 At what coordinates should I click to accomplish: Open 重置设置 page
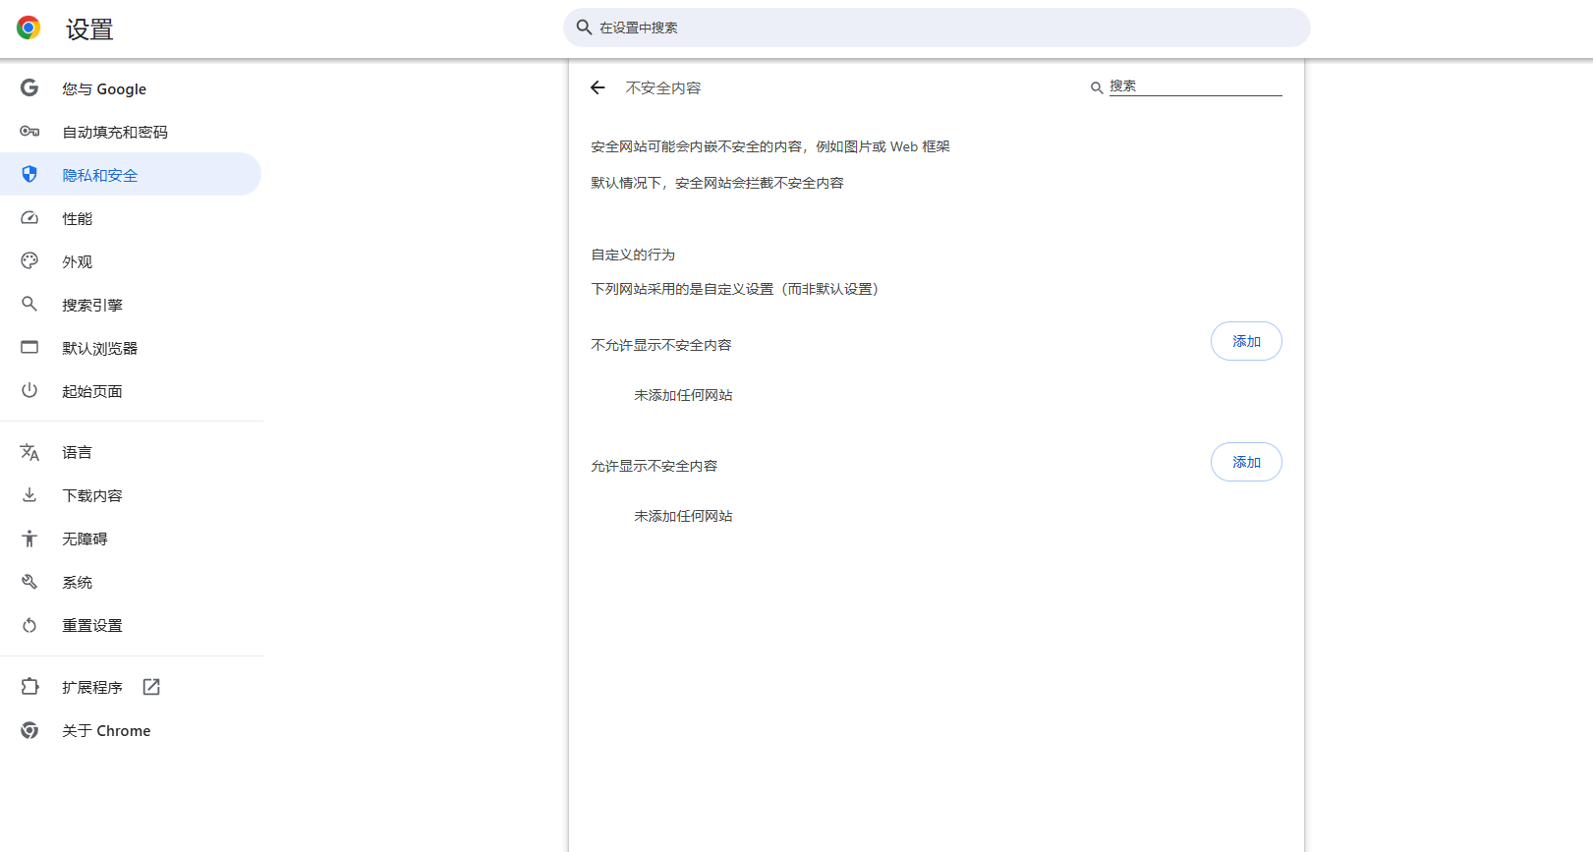pos(131,625)
